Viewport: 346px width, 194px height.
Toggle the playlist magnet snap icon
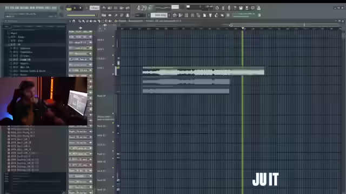74,21
